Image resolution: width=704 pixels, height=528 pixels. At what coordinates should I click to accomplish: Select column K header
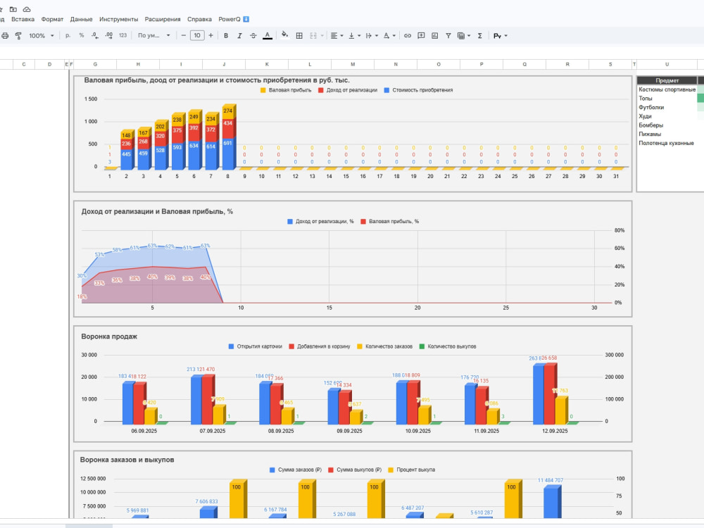click(267, 64)
